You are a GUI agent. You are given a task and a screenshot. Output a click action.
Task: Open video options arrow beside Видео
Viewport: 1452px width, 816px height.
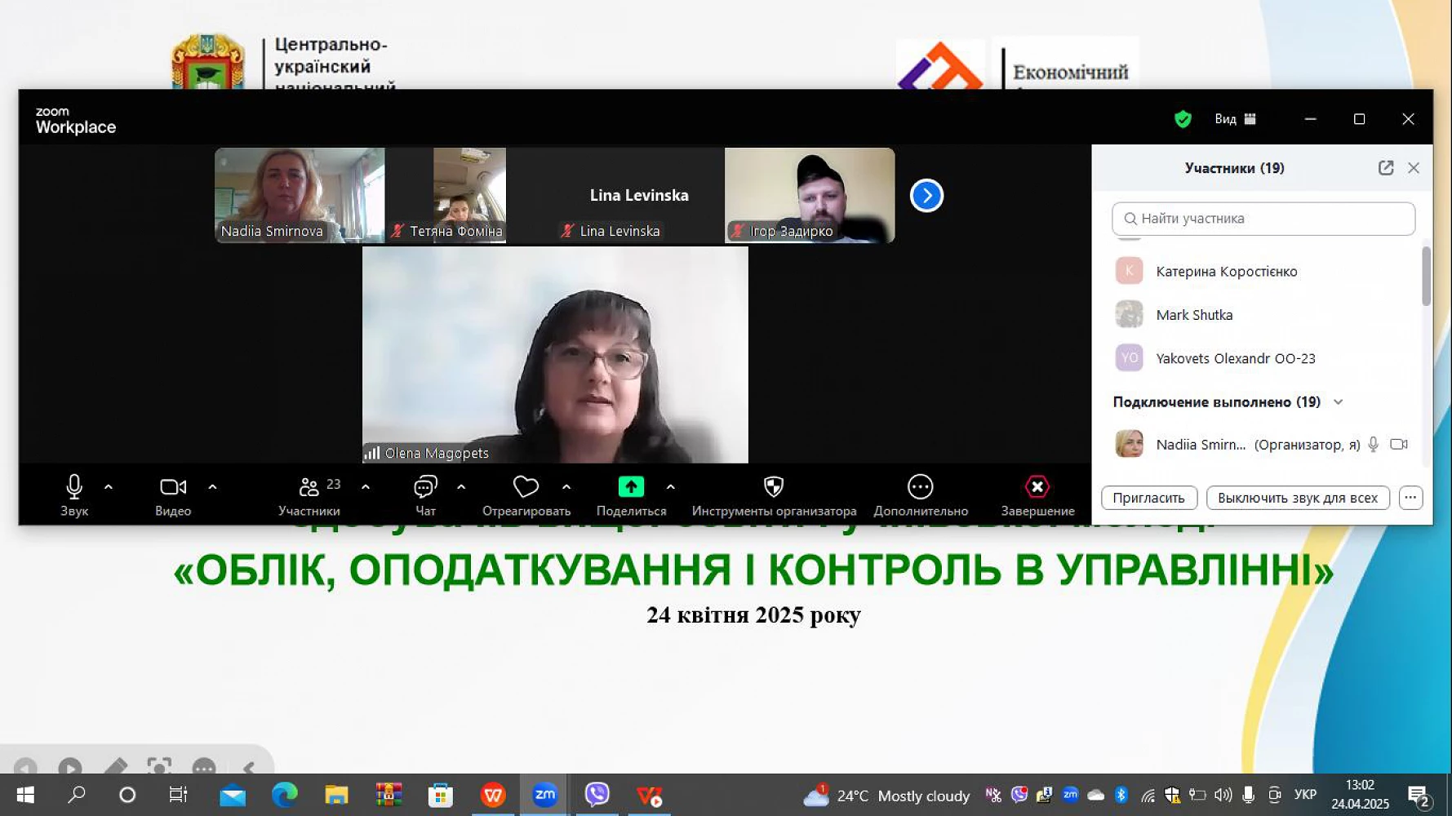(x=212, y=487)
